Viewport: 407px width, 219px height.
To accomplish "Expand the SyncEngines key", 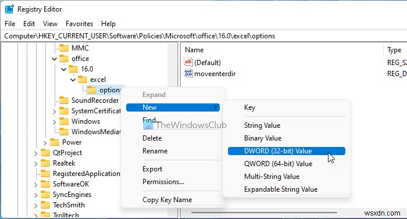I will point(35,195).
